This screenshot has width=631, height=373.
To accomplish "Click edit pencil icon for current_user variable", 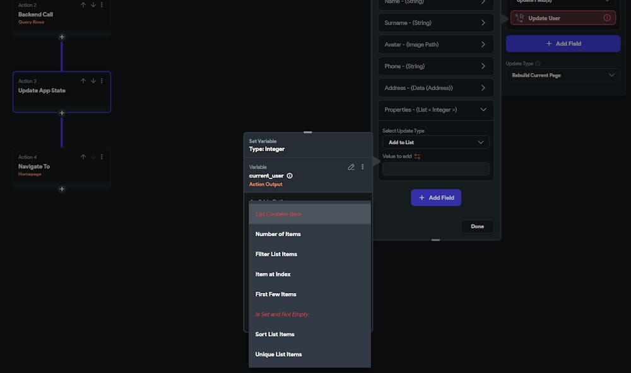I will (351, 167).
